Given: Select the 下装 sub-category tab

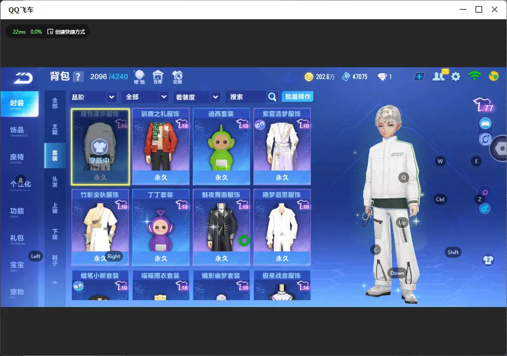Looking at the screenshot, I should pos(55,234).
